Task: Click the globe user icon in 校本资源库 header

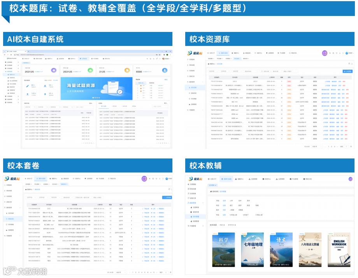Action: point(347,53)
